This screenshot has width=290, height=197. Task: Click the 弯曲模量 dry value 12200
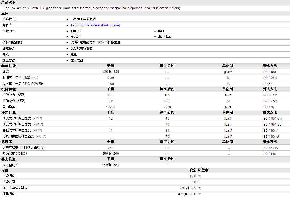point(110,107)
